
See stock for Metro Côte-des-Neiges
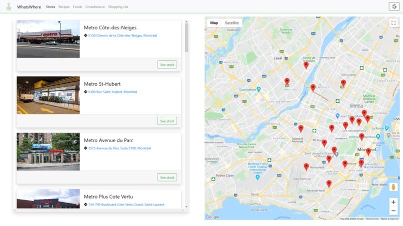[167, 65]
